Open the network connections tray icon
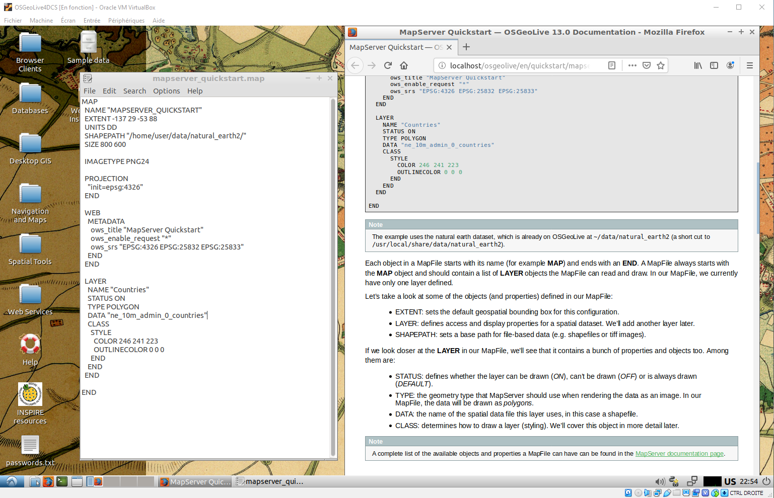774x498 pixels. [x=692, y=481]
